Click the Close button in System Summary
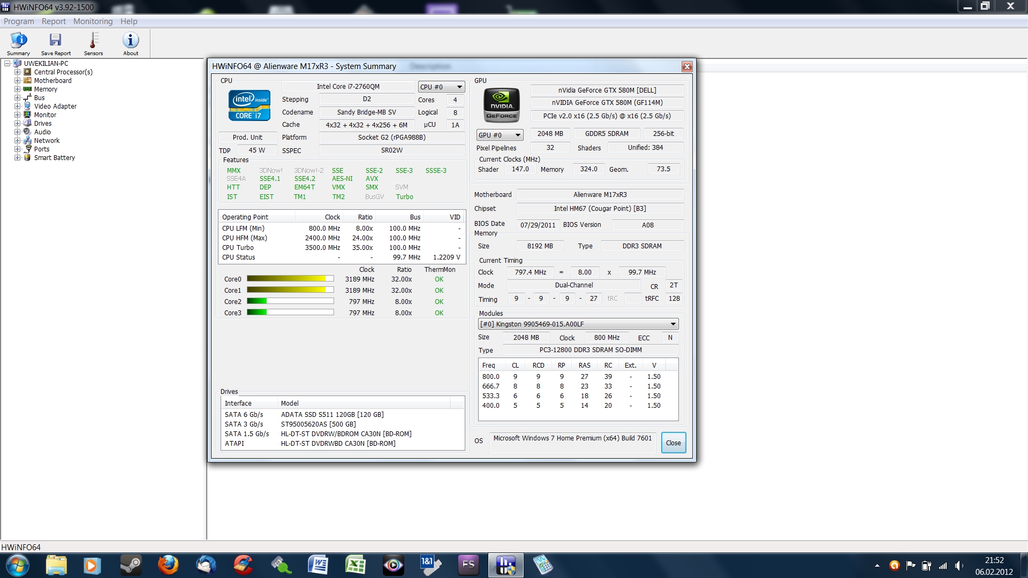Viewport: 1028px width, 578px height. point(673,443)
